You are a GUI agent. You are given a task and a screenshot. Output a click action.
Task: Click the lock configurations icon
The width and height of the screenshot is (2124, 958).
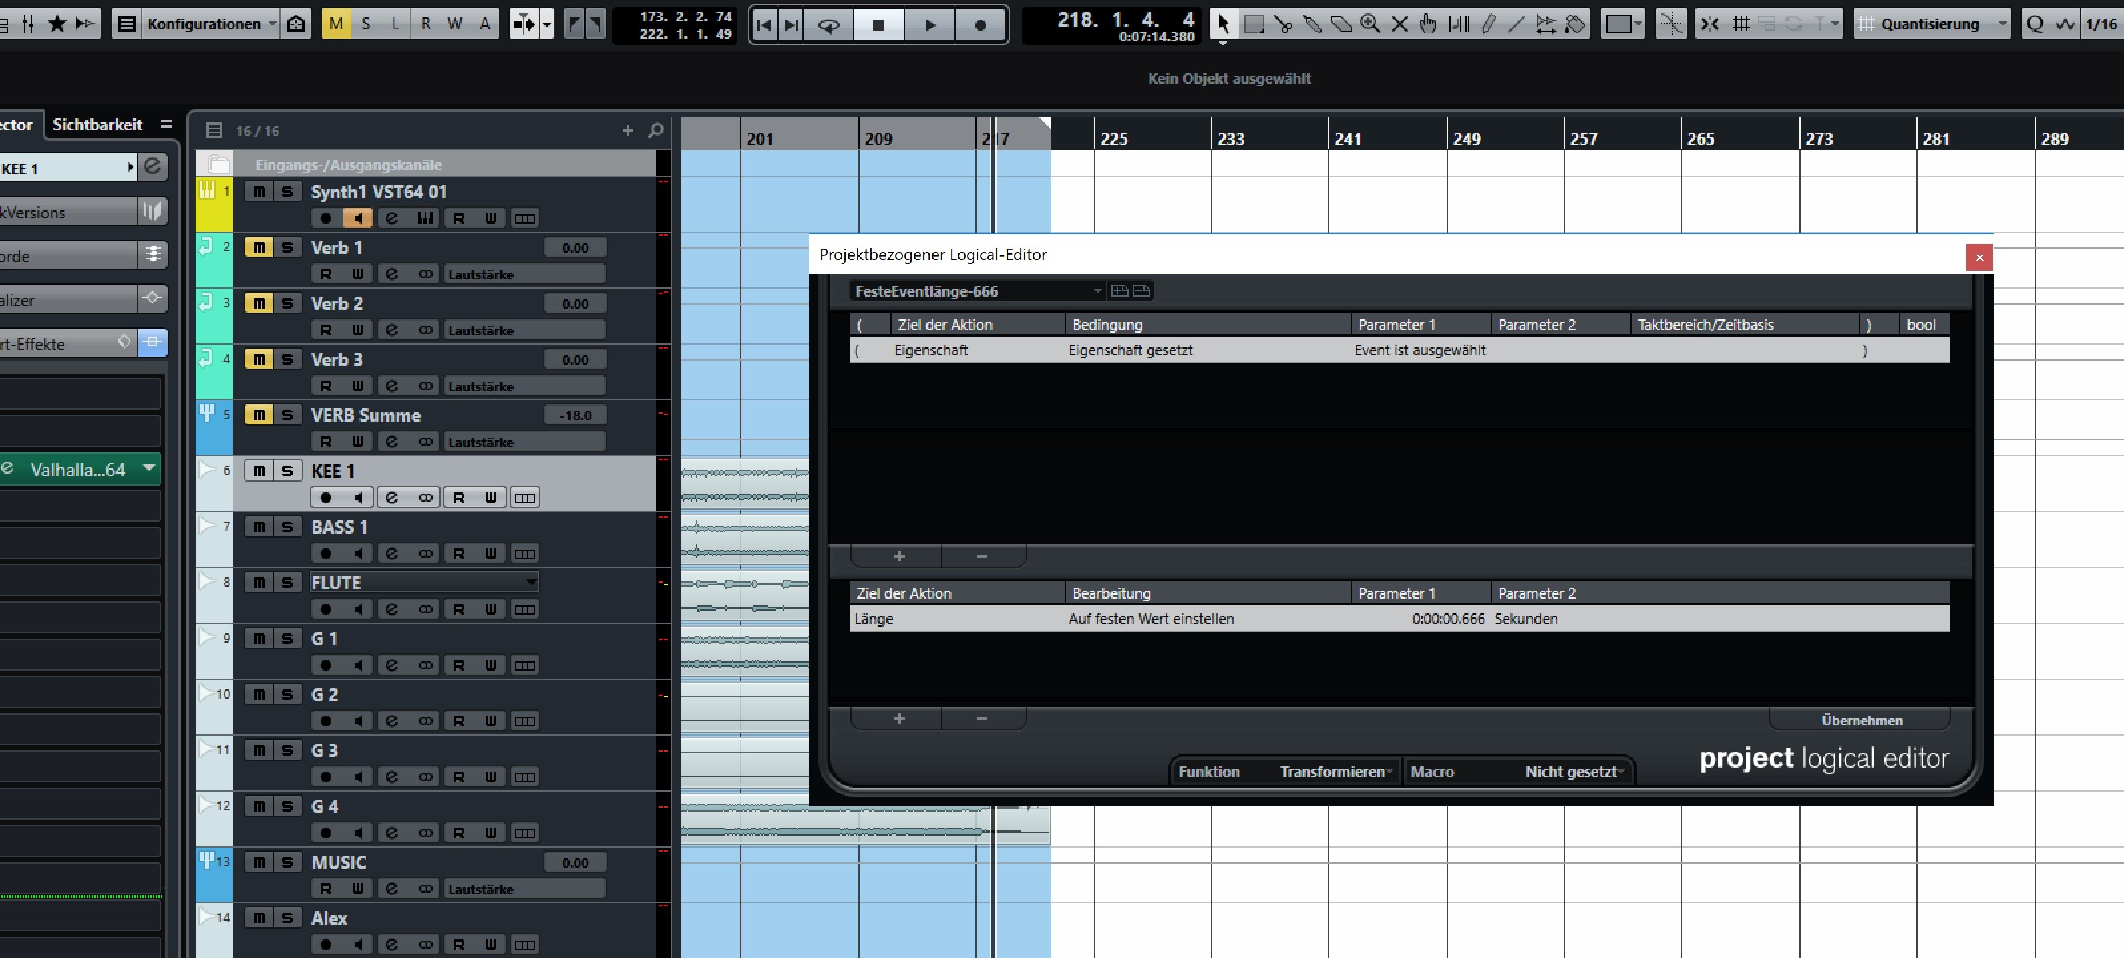point(296,24)
